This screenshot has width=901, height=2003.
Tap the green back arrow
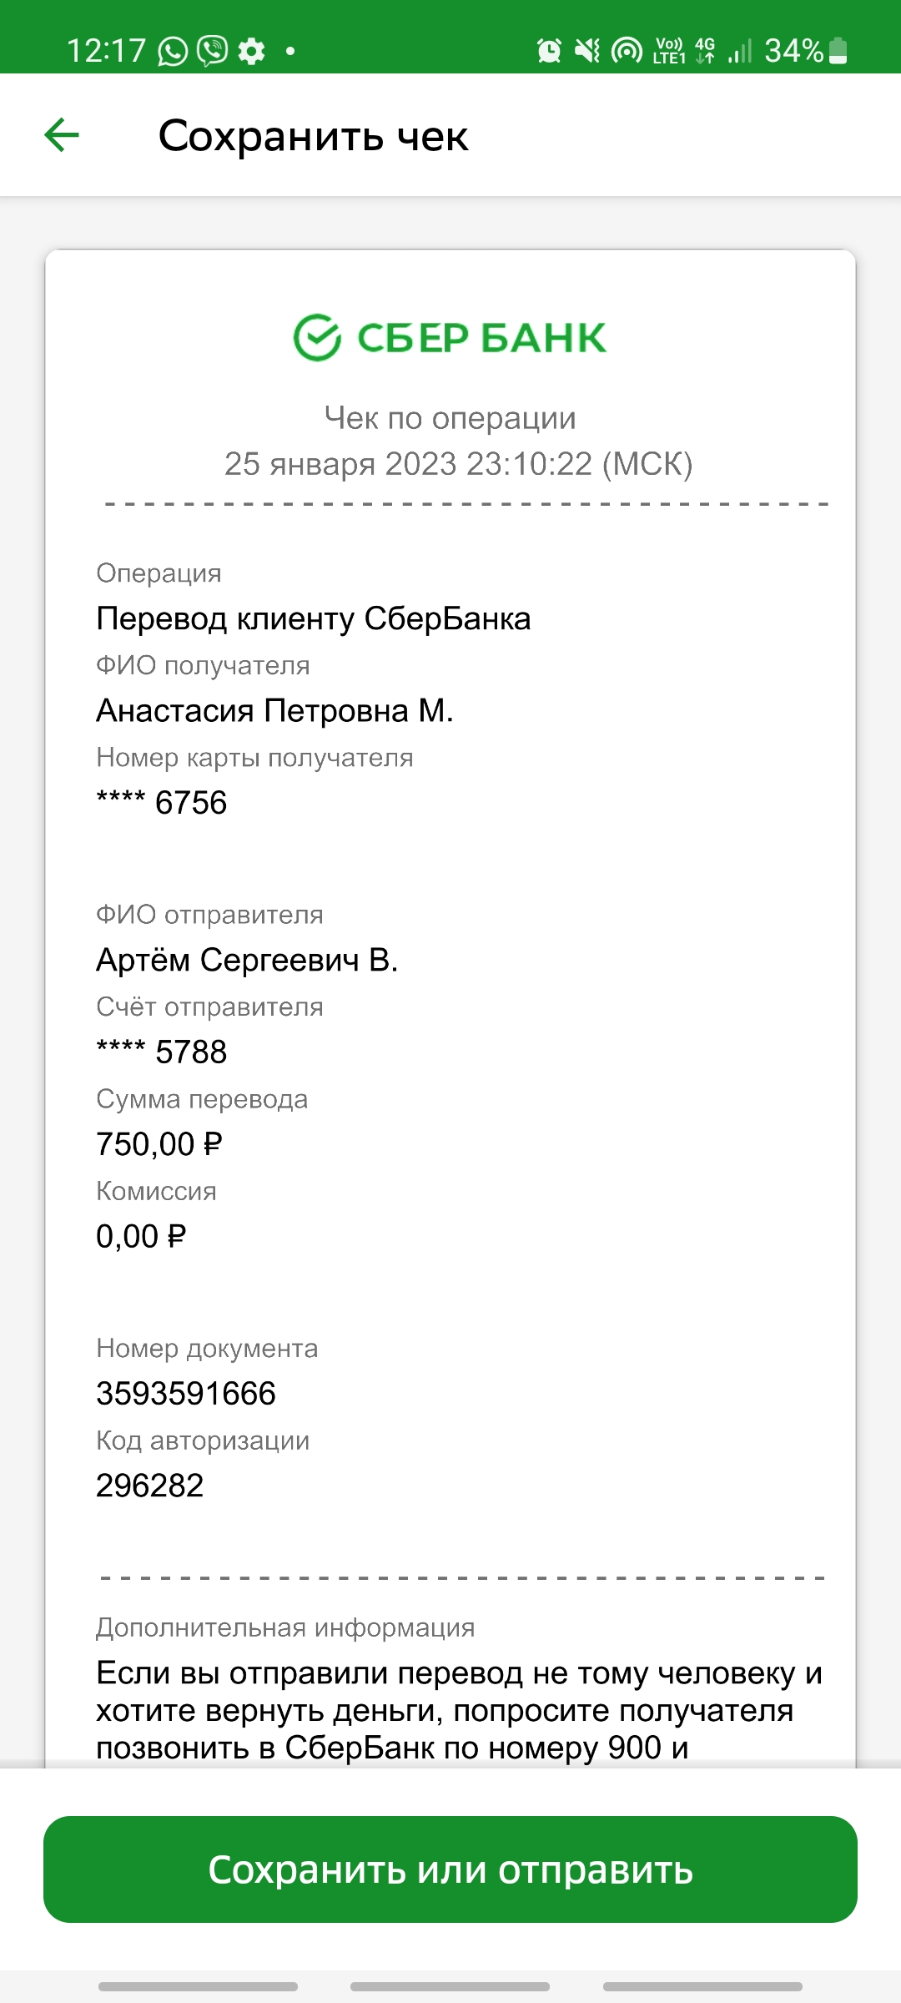(62, 135)
